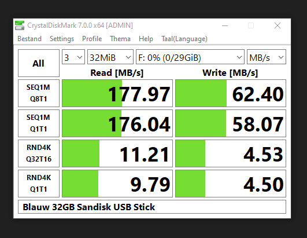Start the SEQ1M Q1T1 test

click(39, 123)
